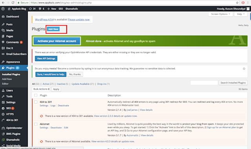This screenshot has height=149, width=251.
Task: Dismiss the Hestia tracking notice
Action: click(x=244, y=69)
